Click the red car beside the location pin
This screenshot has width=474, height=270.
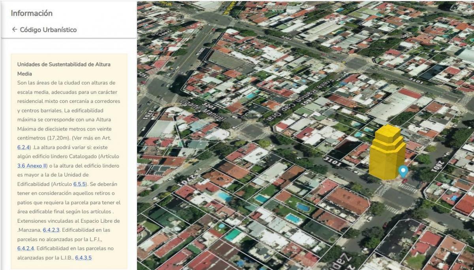(x=405, y=181)
